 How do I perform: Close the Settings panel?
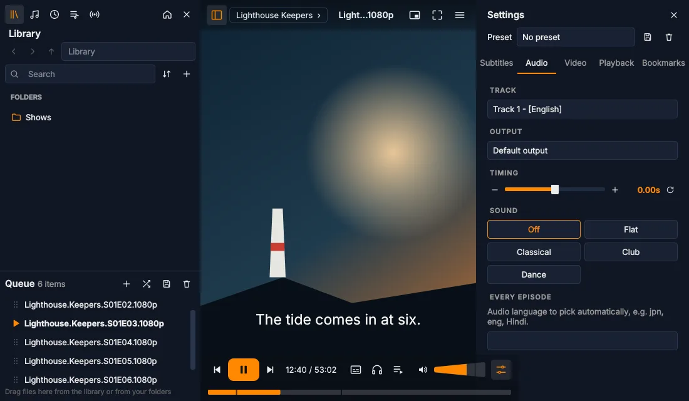click(x=674, y=15)
